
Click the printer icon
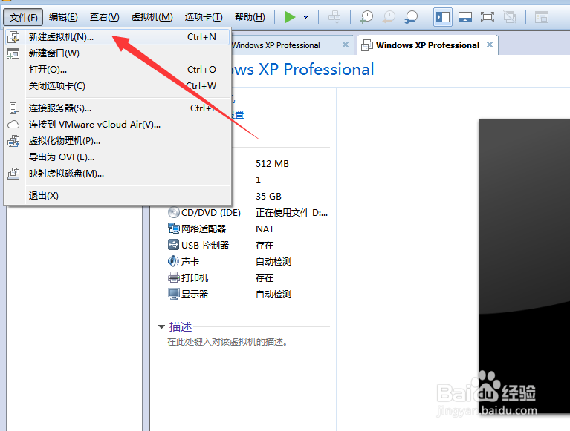click(x=173, y=277)
